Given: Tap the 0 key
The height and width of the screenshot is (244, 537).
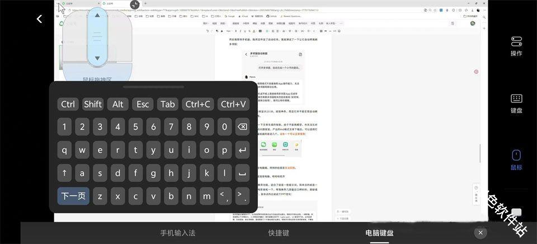Looking at the screenshot, I should point(224,127).
